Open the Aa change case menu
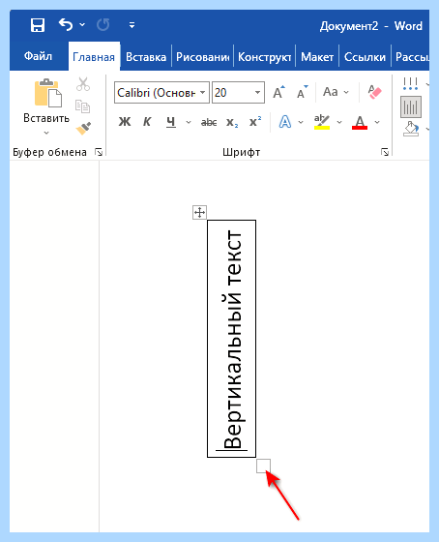Image resolution: width=439 pixels, height=542 pixels. 336,92
